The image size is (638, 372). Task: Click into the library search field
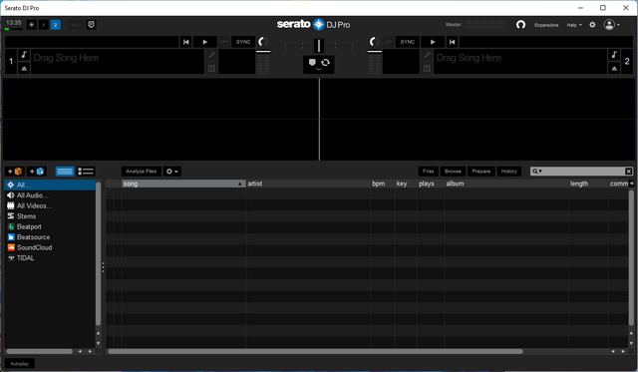[583, 172]
